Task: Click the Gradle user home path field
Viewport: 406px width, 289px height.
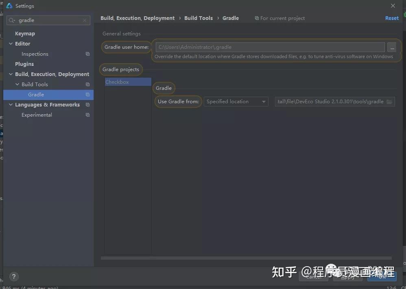Action: point(270,47)
